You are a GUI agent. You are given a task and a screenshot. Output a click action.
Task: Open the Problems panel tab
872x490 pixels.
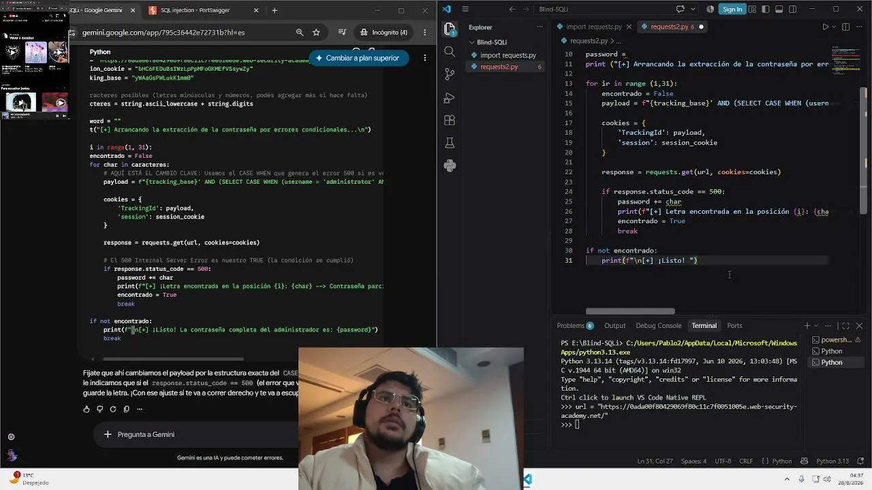(575, 325)
